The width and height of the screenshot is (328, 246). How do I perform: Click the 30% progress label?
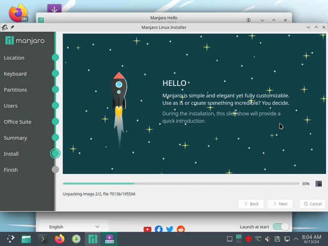pyautogui.click(x=305, y=184)
